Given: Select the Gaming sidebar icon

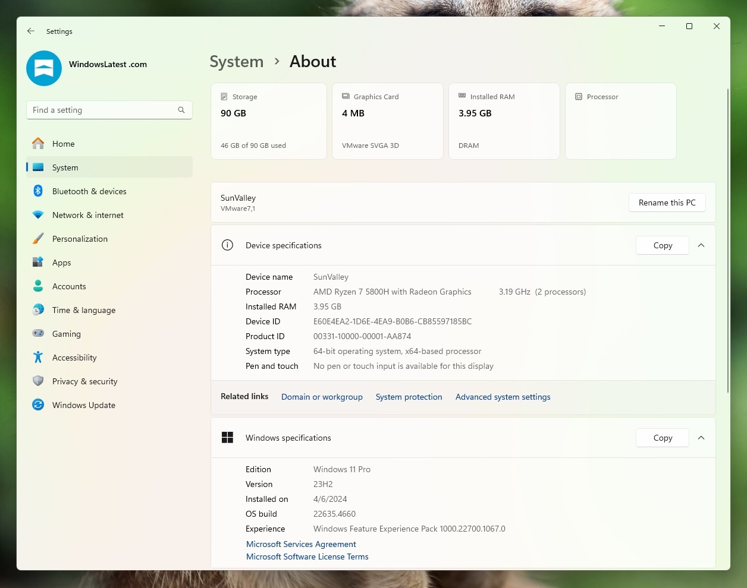Looking at the screenshot, I should tap(37, 334).
